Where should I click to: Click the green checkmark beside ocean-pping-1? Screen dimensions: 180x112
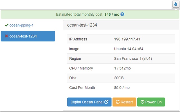click(7, 25)
